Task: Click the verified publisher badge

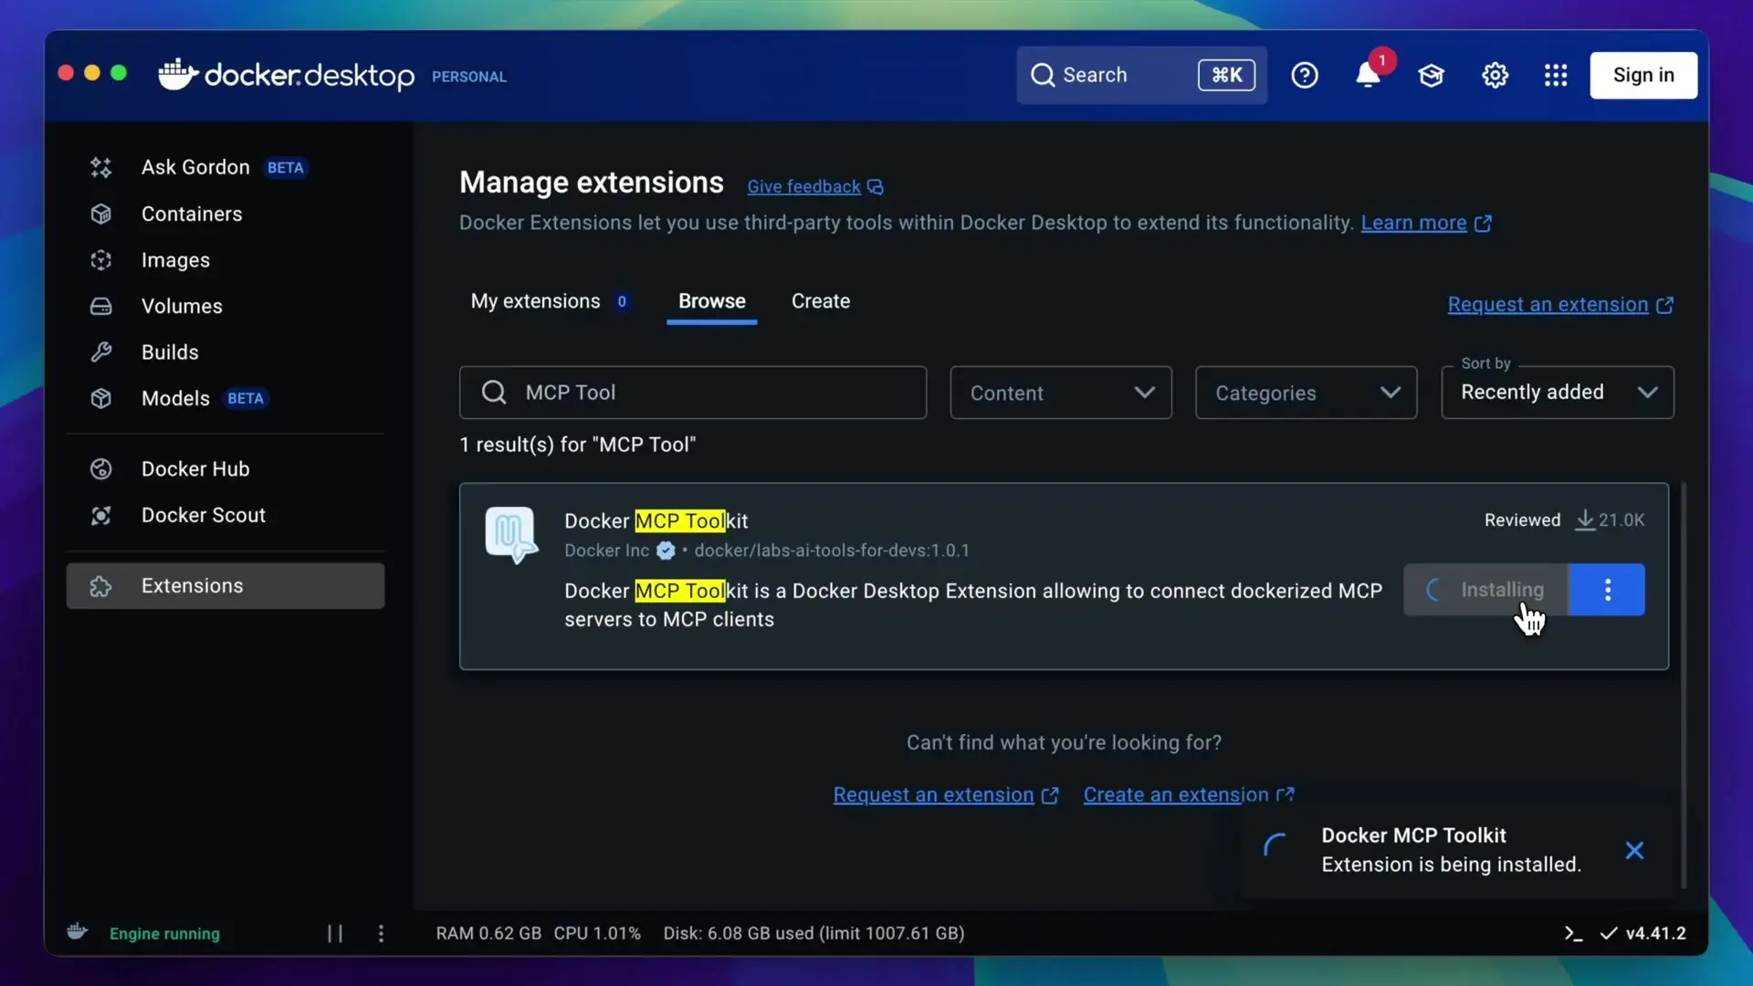Action: tap(666, 551)
